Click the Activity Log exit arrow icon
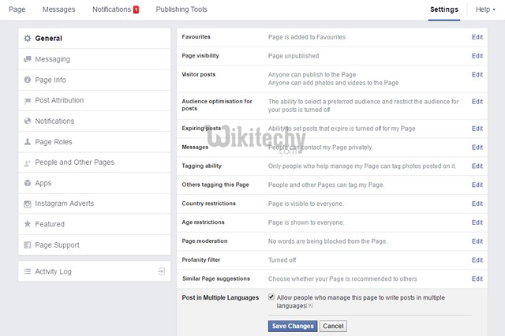 [x=161, y=271]
